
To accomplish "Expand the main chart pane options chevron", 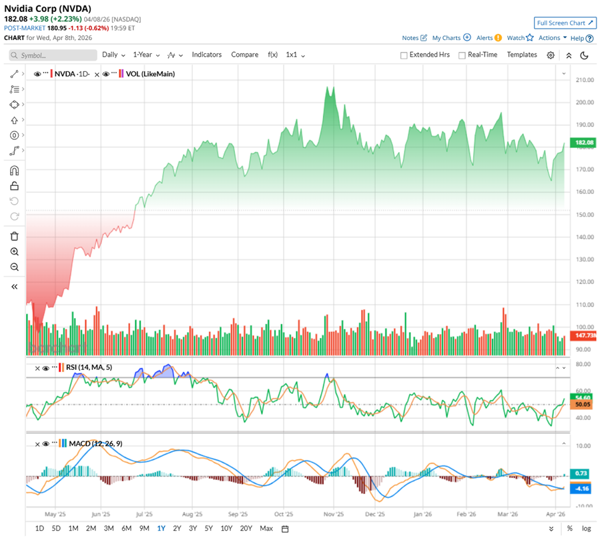I will click(x=564, y=73).
